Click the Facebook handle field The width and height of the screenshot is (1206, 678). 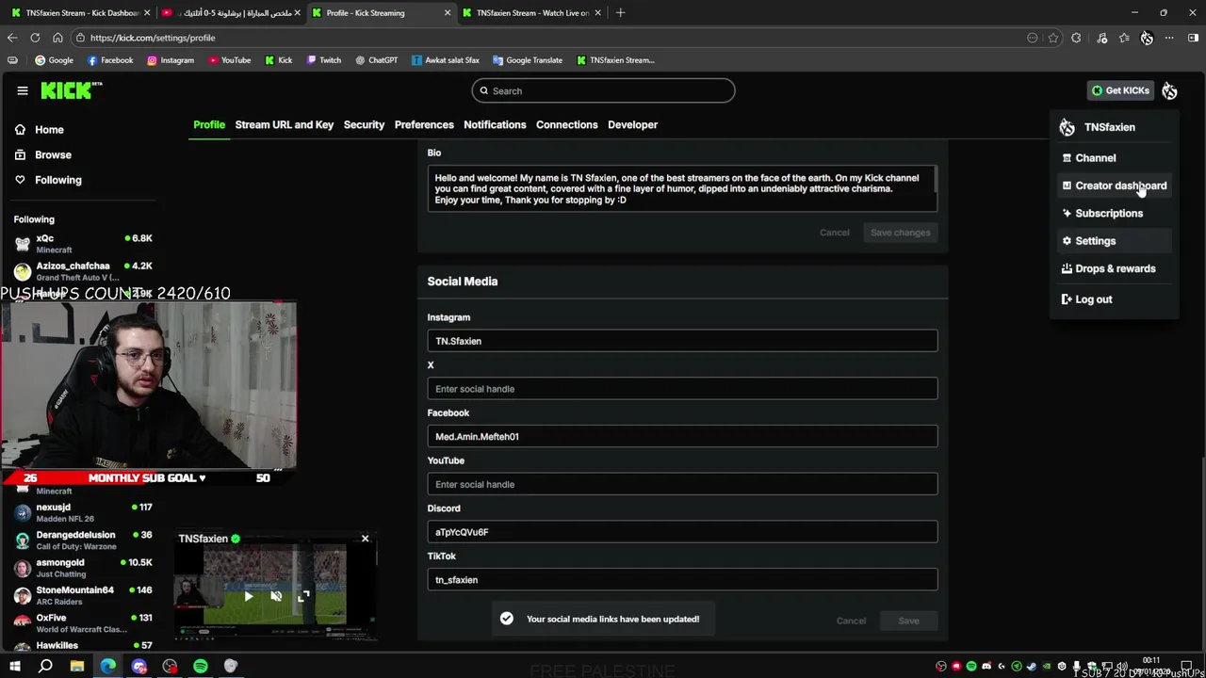[x=682, y=437]
